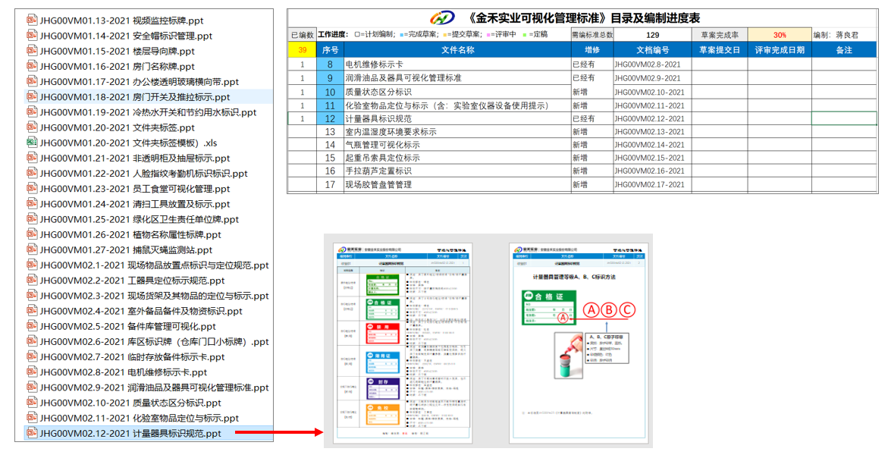Click the company logo in the spreadsheet title

coord(442,17)
